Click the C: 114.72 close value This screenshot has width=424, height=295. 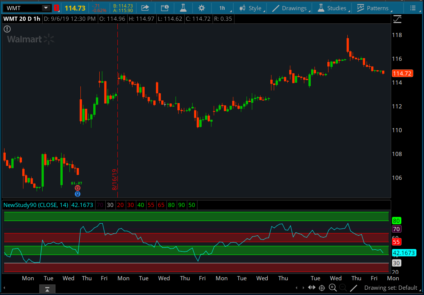tap(198, 19)
